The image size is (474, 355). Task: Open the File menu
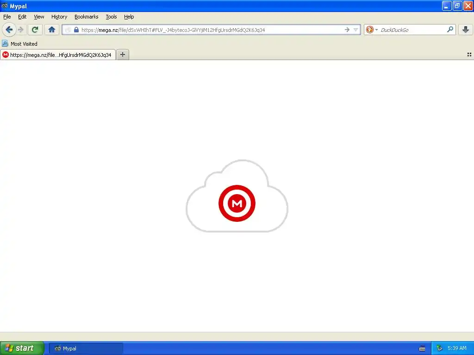tap(7, 17)
